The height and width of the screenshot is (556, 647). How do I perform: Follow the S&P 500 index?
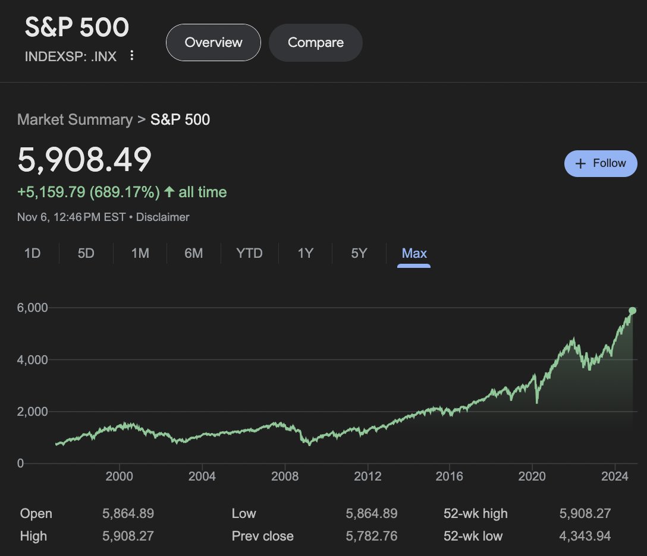point(601,163)
